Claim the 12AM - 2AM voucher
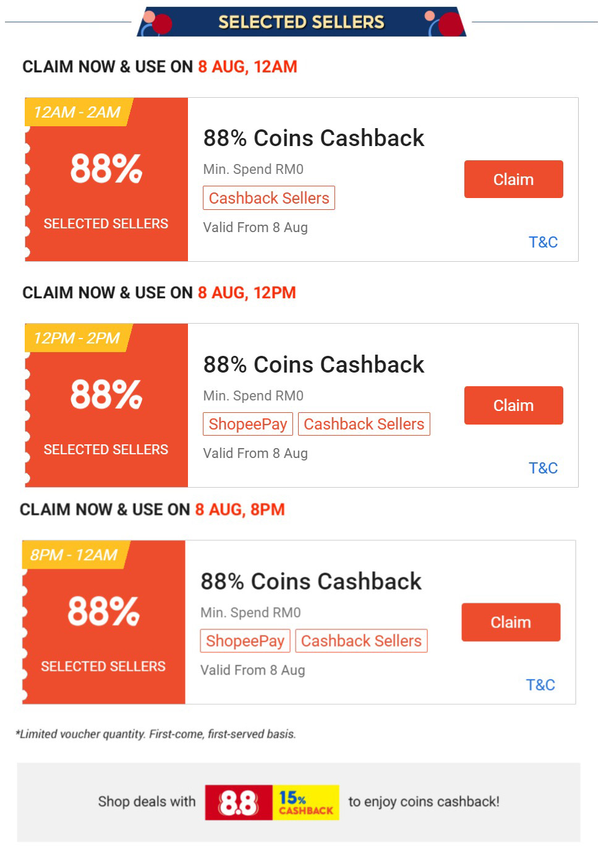This screenshot has height=851, width=601. click(x=513, y=179)
